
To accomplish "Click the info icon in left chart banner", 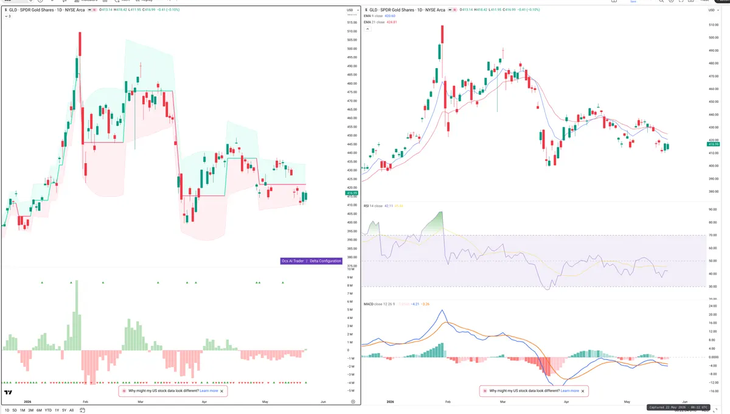I will [x=125, y=391].
